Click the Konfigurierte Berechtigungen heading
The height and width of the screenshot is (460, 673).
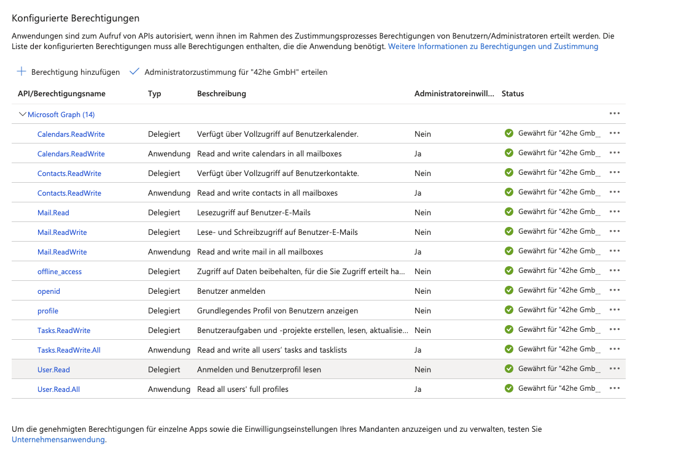point(76,18)
